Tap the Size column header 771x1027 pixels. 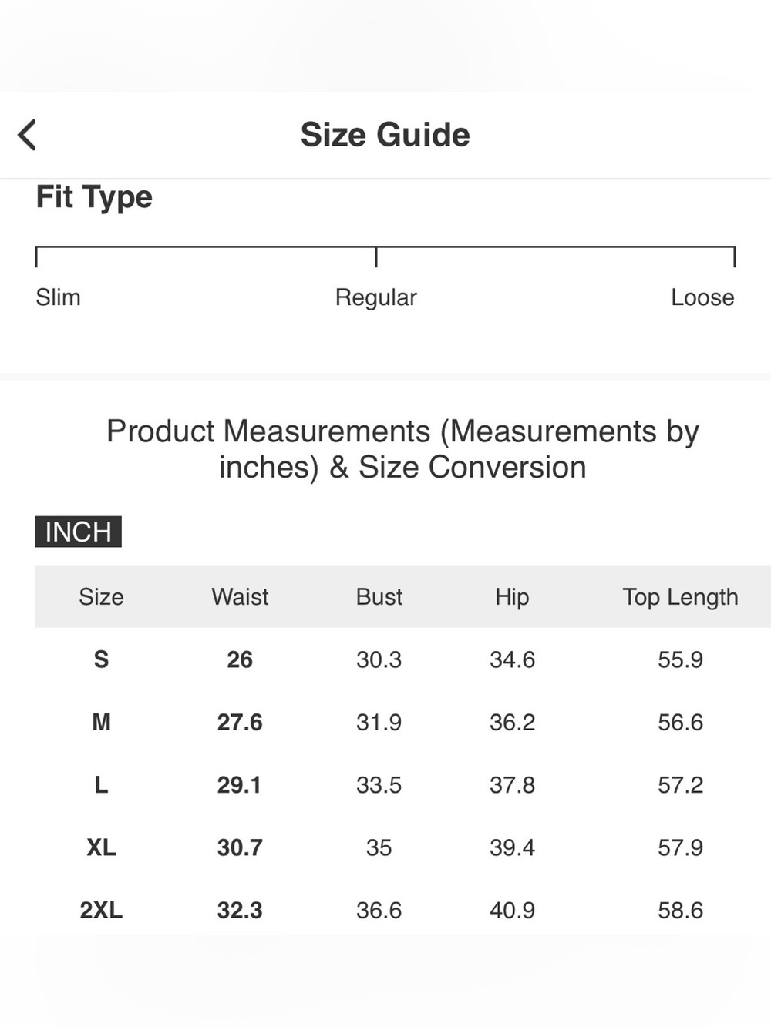(101, 596)
